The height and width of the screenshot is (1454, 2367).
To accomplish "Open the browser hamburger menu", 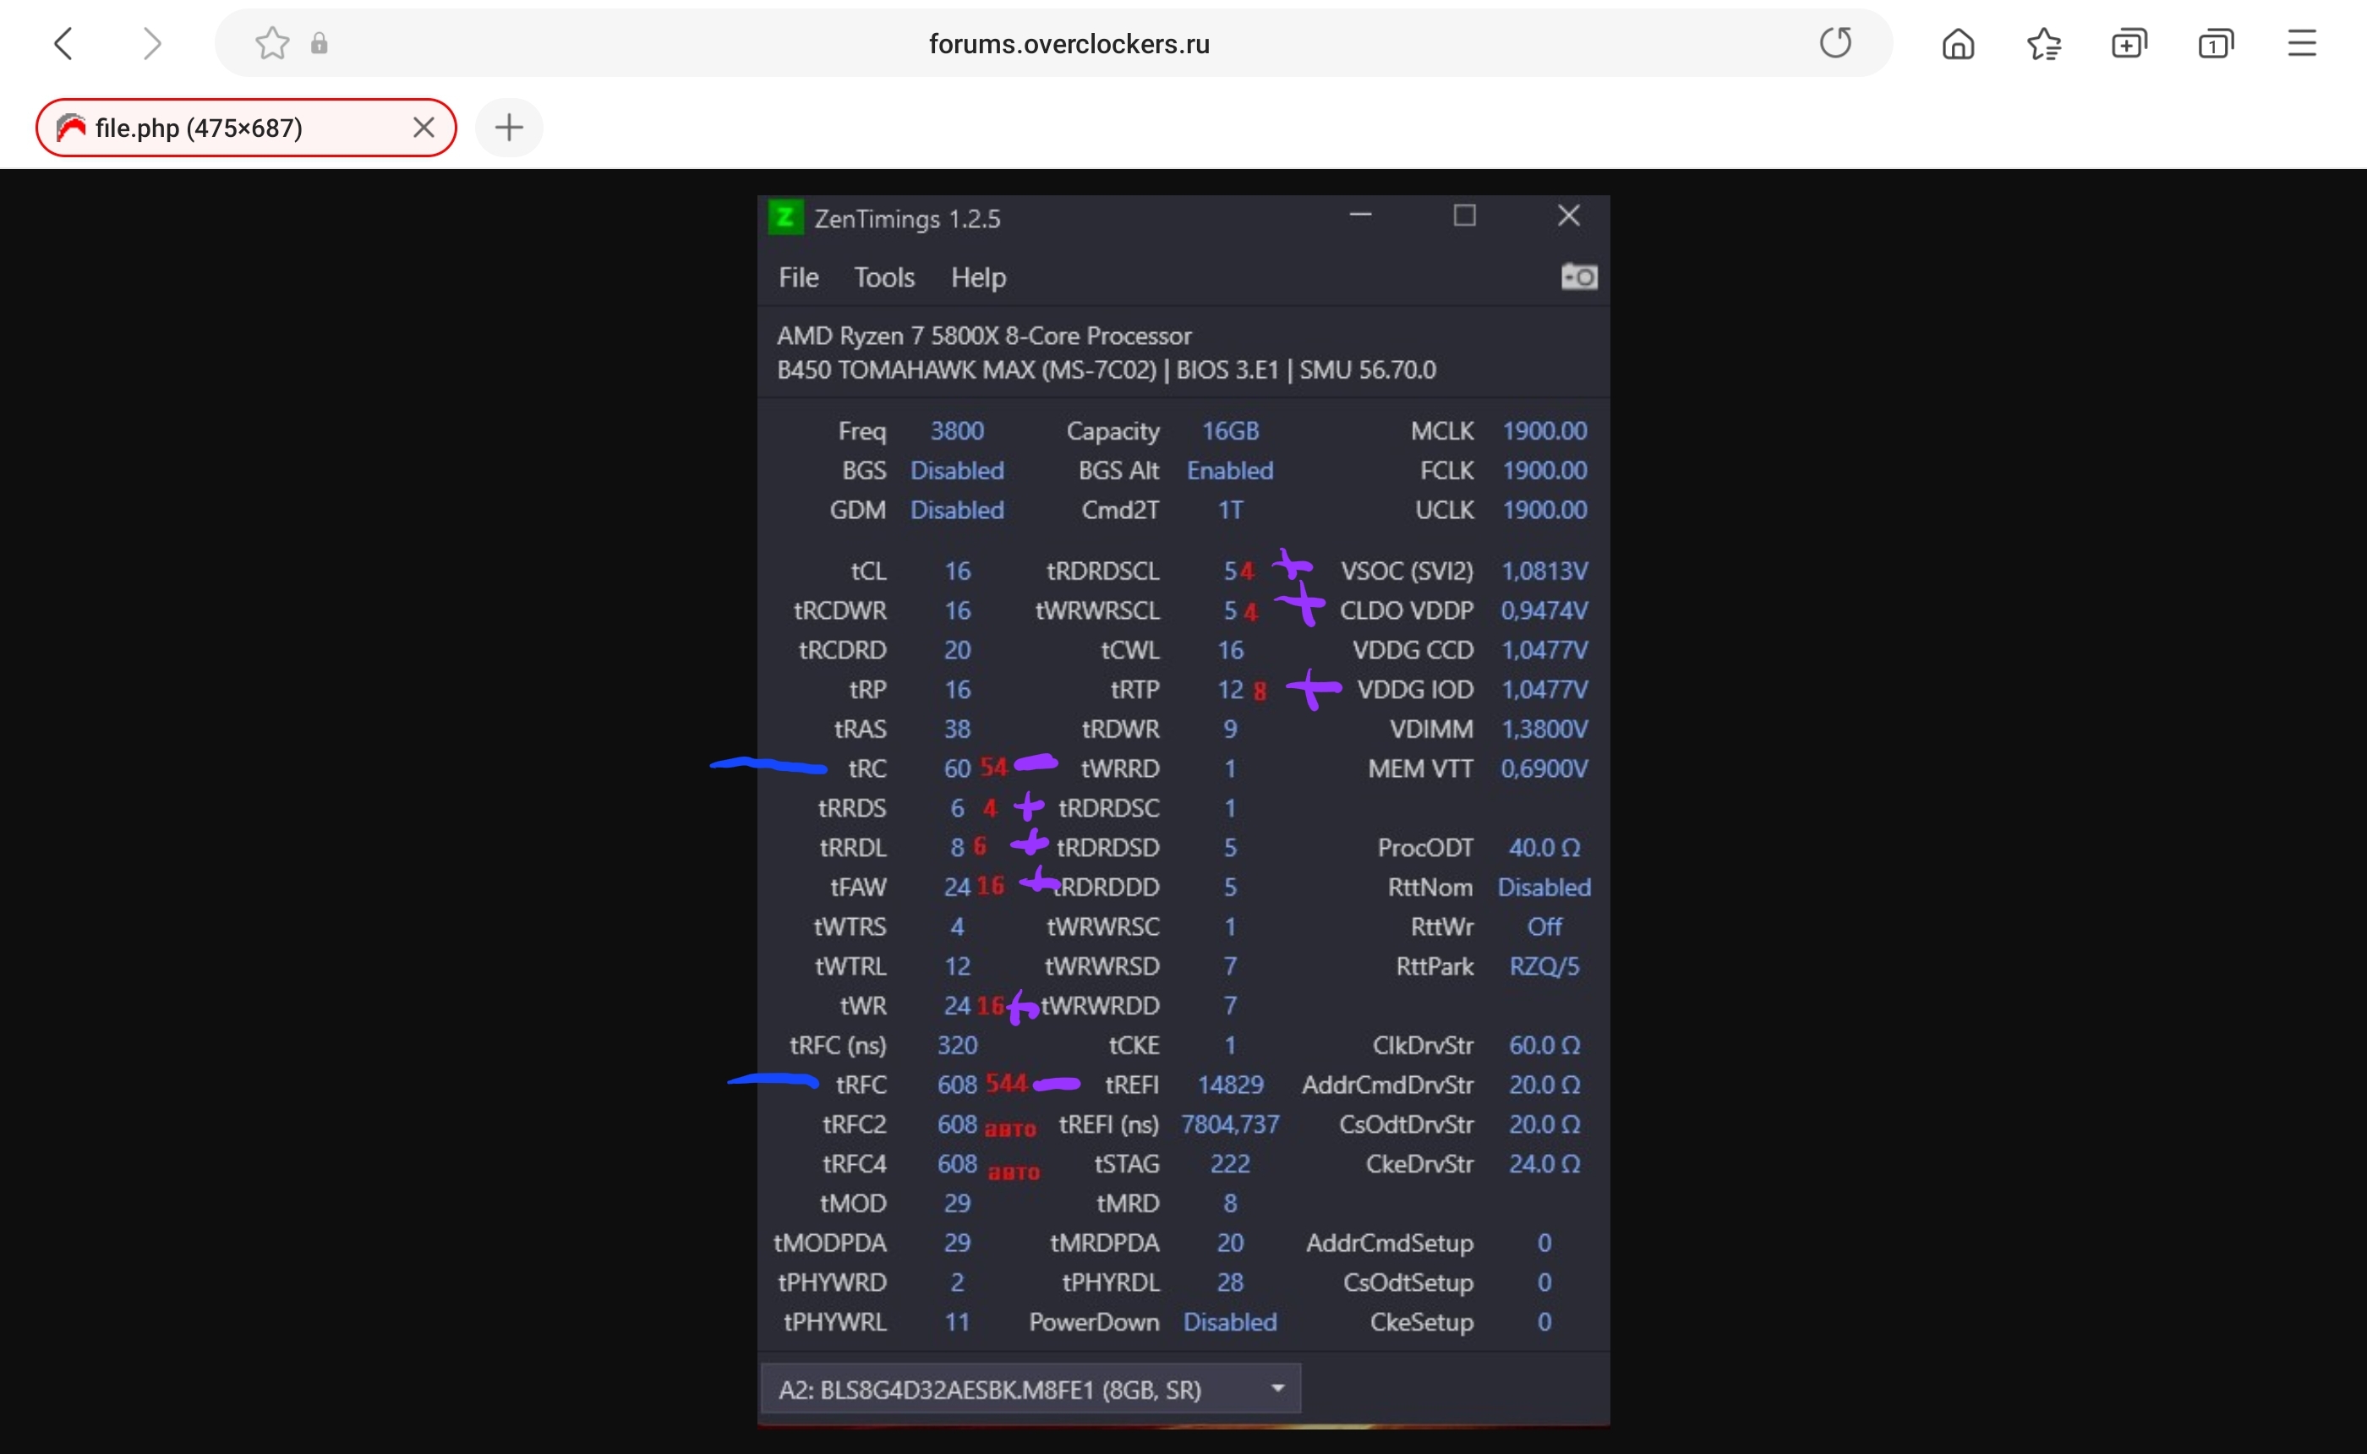I will 2302,43.
